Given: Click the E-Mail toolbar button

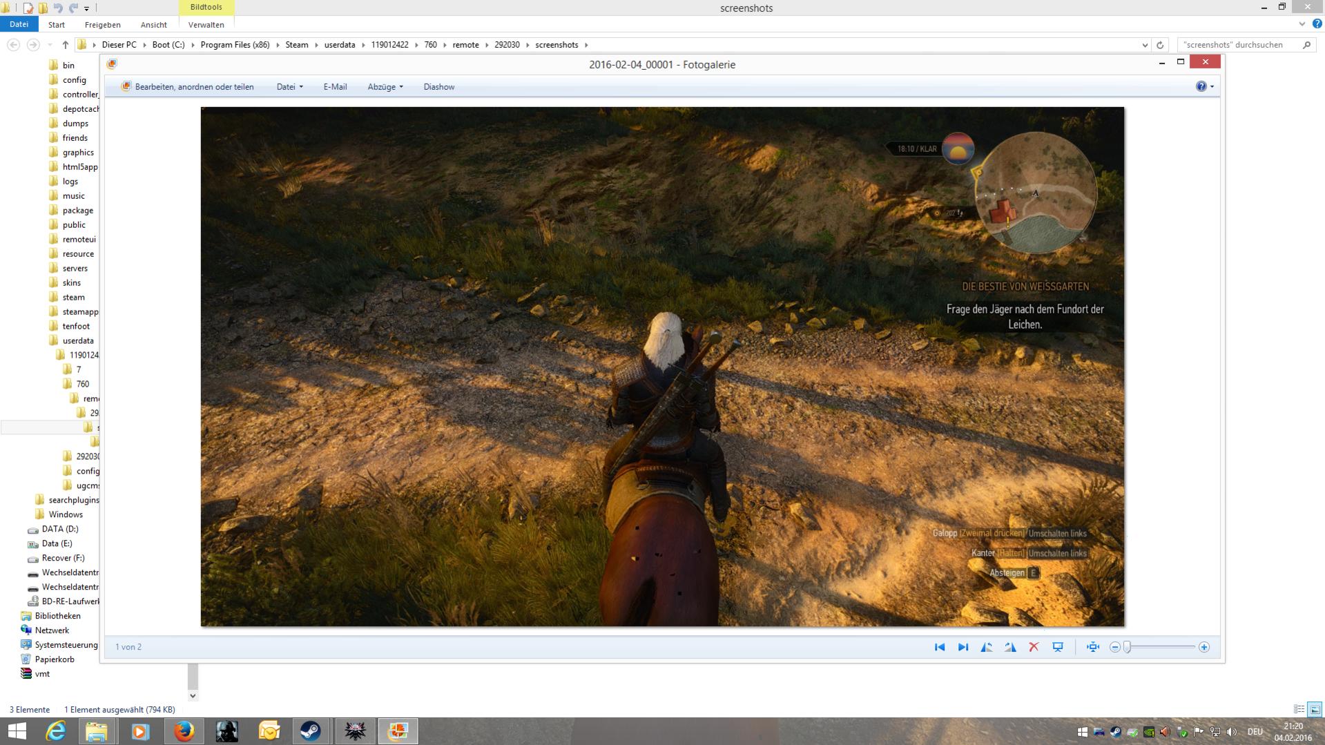Looking at the screenshot, I should [x=335, y=87].
